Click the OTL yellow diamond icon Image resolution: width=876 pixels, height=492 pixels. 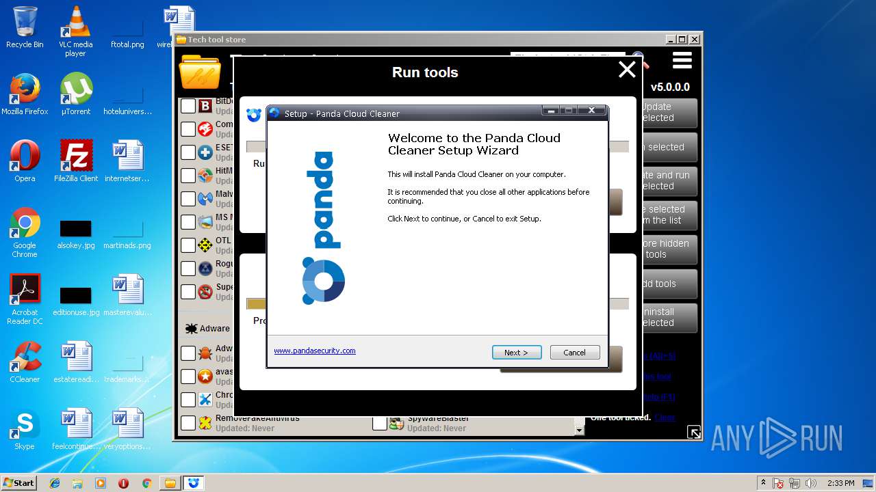pyautogui.click(x=205, y=245)
